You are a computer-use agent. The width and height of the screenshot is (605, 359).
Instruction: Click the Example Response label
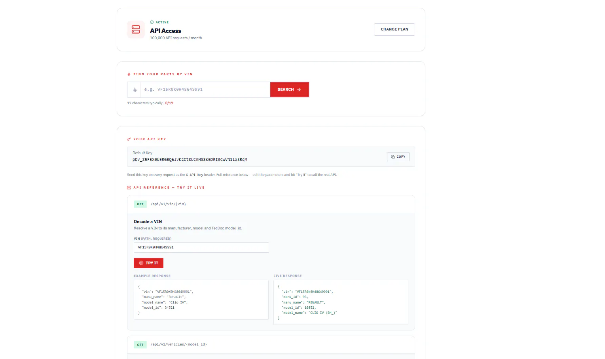pyautogui.click(x=152, y=276)
